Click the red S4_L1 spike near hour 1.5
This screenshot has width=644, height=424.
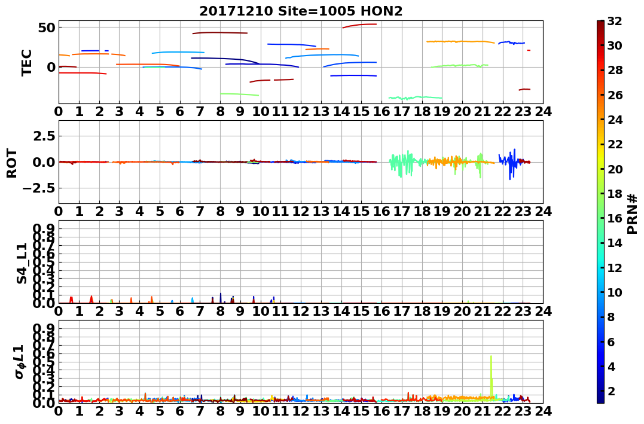(x=91, y=299)
